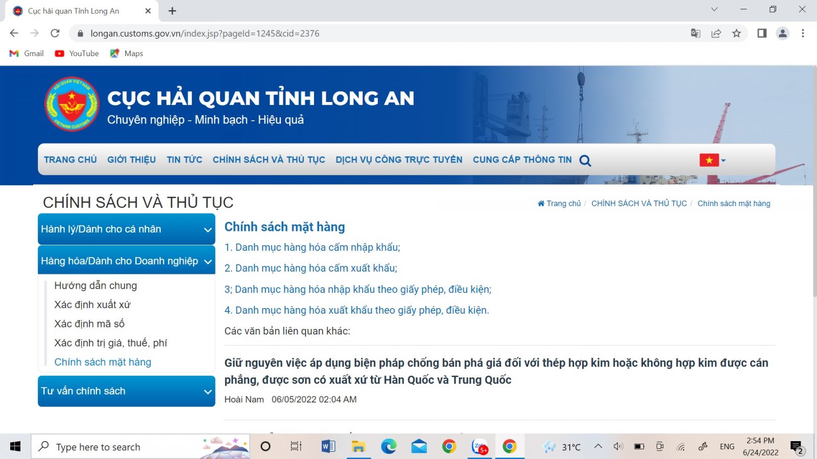This screenshot has width=817, height=459.
Task: Reload the page with the refresh icon
Action: (55, 33)
